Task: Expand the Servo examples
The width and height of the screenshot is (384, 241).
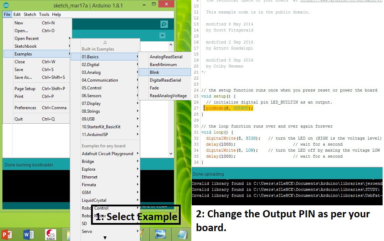Action: pyautogui.click(x=105, y=231)
